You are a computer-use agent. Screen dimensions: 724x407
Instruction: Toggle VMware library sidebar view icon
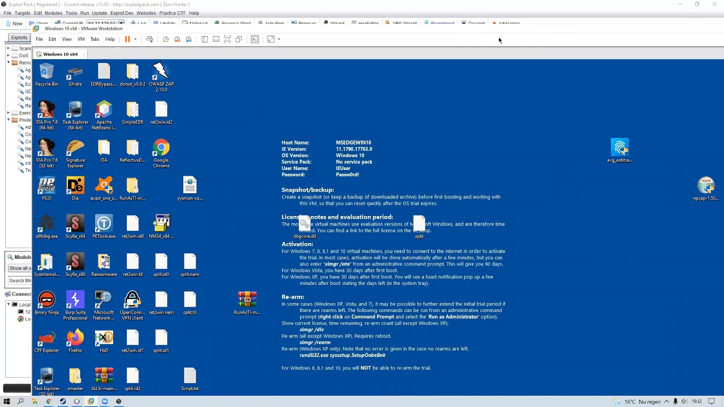pos(205,39)
